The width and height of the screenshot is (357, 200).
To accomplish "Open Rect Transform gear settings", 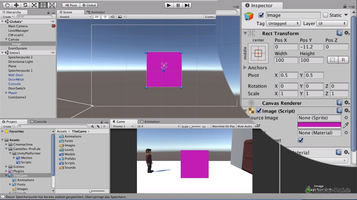I will [347, 33].
